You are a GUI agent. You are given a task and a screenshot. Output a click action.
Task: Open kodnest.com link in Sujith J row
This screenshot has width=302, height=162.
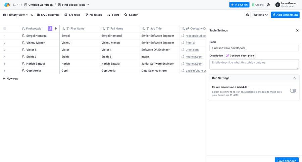pos(194,57)
